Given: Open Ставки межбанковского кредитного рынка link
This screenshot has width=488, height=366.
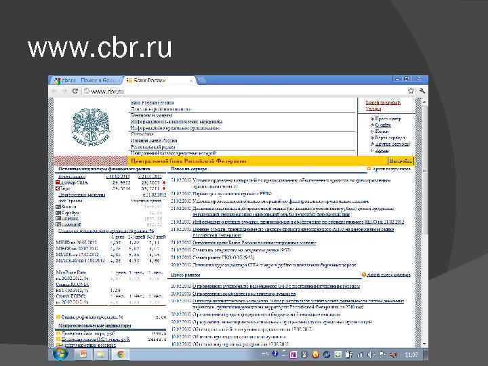Looking at the screenshot, I should point(106,231).
